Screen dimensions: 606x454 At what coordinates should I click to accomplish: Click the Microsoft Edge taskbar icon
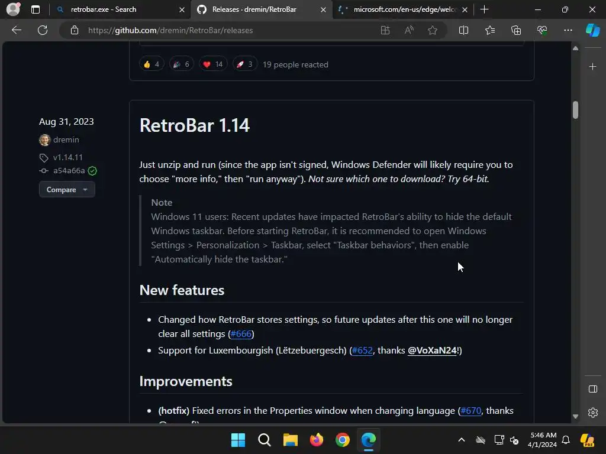[368, 440]
